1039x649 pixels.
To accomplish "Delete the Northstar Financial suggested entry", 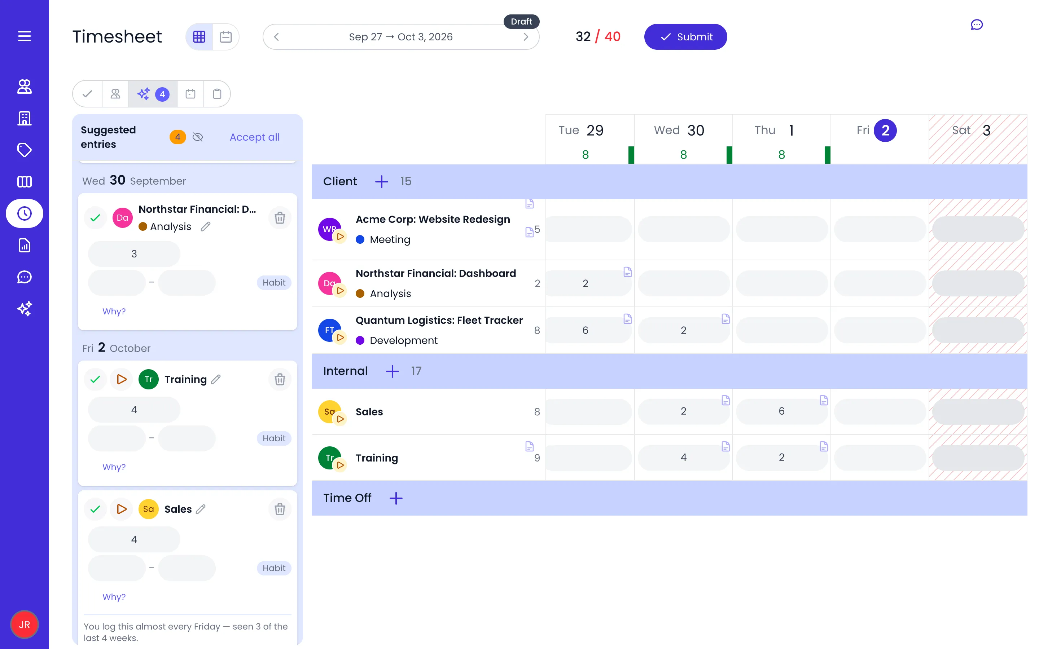I will tap(280, 218).
